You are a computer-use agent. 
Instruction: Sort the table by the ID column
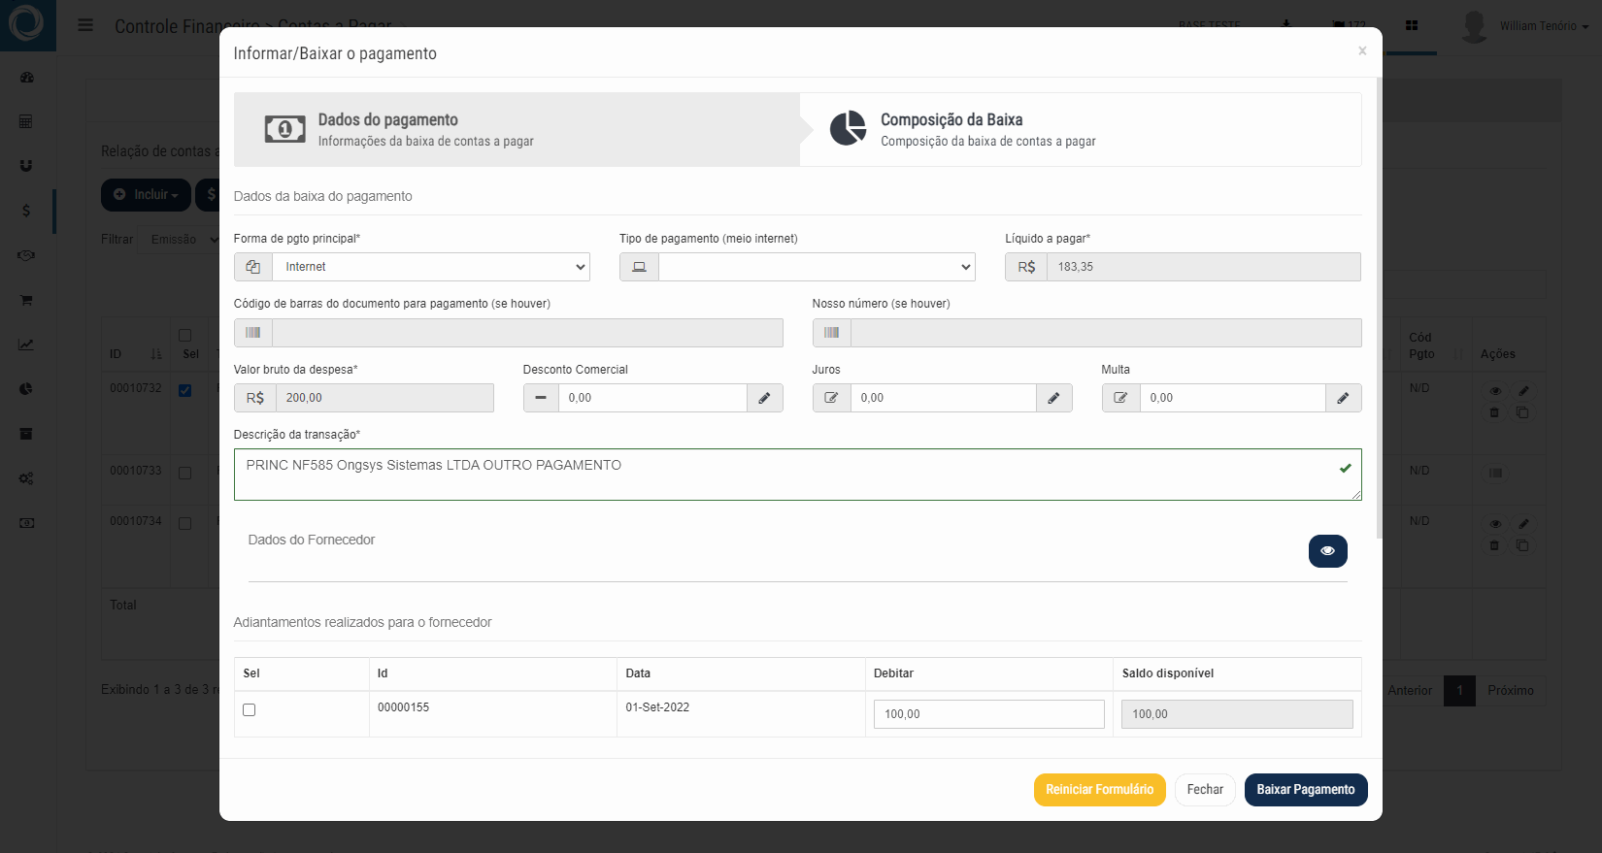coord(135,354)
